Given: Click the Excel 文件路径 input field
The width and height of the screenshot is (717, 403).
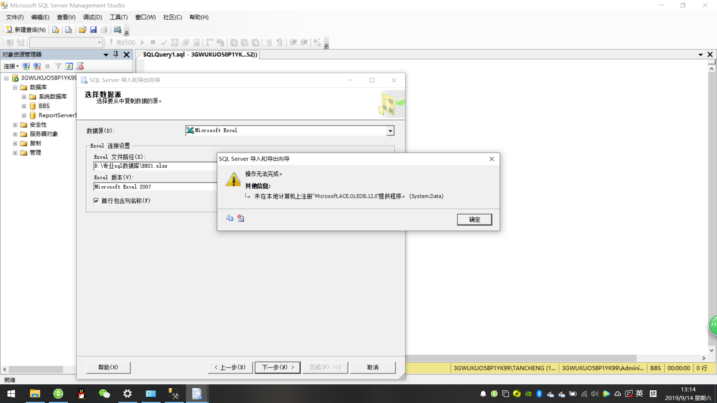Looking at the screenshot, I should [155, 166].
